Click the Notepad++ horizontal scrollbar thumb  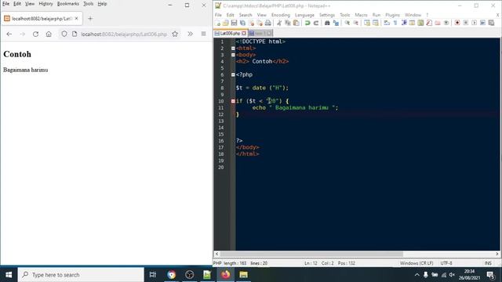point(311,254)
